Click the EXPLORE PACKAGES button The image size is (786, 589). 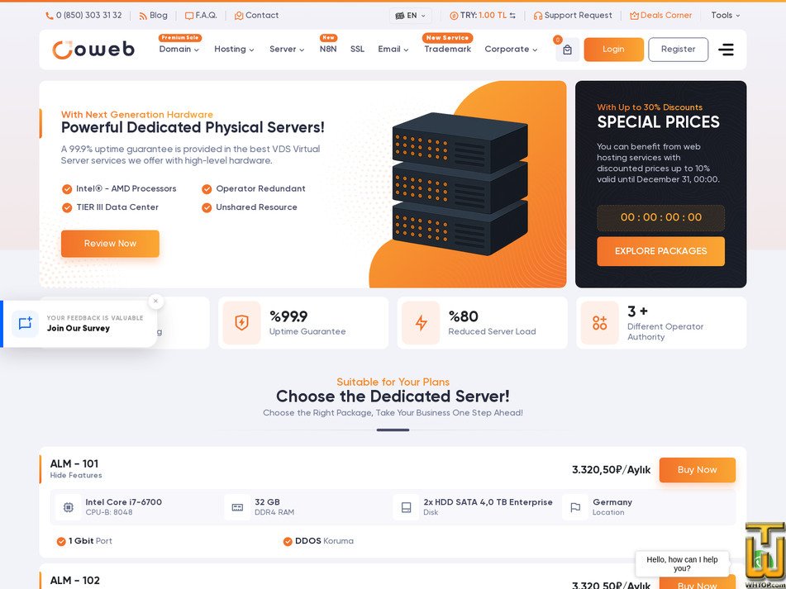[x=660, y=251]
